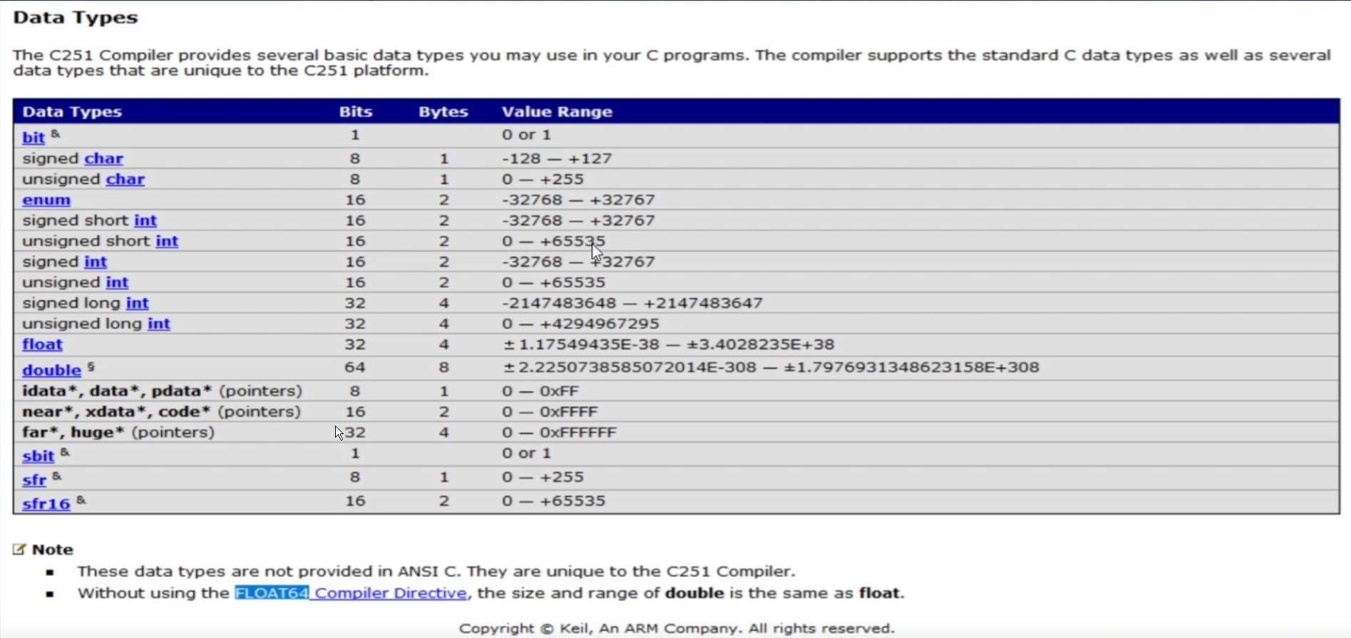Screen dimensions: 1351x638
Task: Open FLOAT64 Compiler Directive link
Action: coord(351,593)
